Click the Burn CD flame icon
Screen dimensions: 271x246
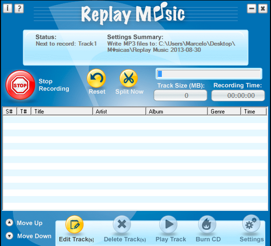pyautogui.click(x=207, y=224)
